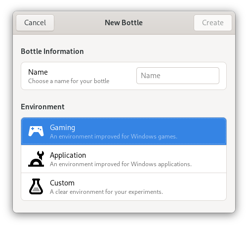The height and width of the screenshot is (227, 248).
Task: Choose the Application environment option
Action: tap(124, 159)
